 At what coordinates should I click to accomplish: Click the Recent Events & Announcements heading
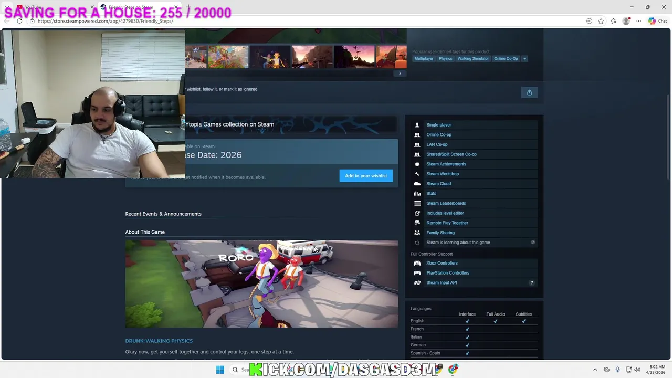pyautogui.click(x=163, y=214)
